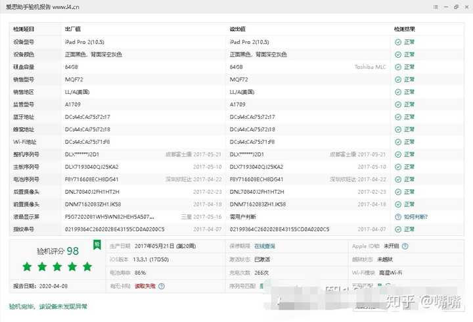Click the window title 爱思助手验机报告
Image resolution: width=473 pixels, height=322 pixels.
(28, 7)
